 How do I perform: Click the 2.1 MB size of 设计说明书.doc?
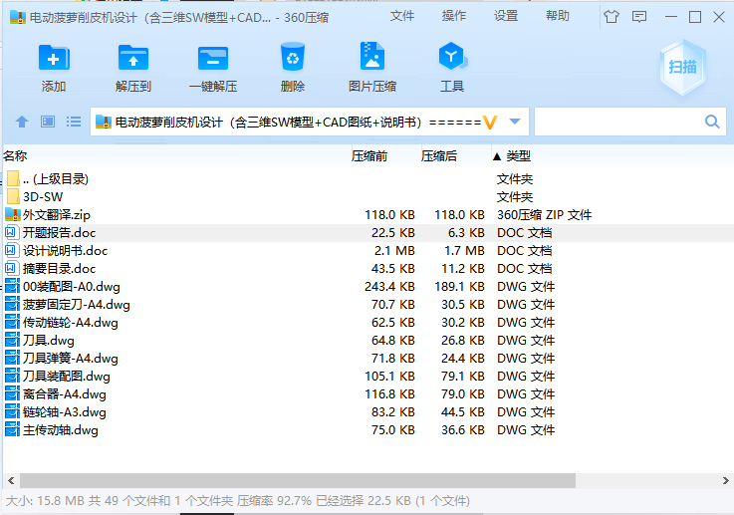coord(394,250)
